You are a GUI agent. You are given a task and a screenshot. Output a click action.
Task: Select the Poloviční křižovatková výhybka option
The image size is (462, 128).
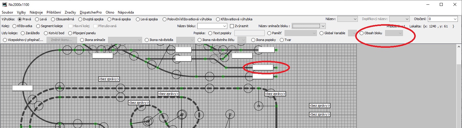click(164, 19)
